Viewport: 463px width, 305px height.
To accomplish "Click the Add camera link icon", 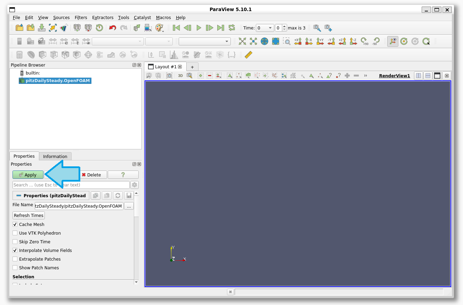I will pyautogui.click(x=328, y=28).
